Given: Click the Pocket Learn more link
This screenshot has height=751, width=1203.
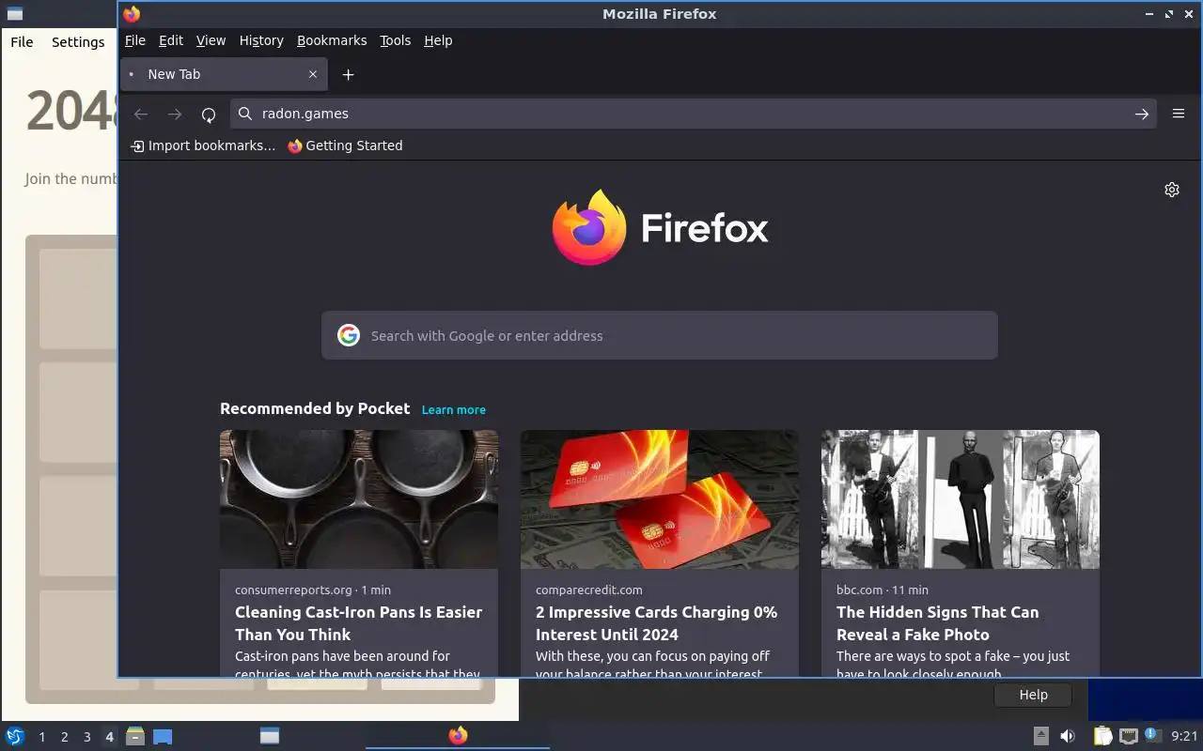Looking at the screenshot, I should coord(454,409).
